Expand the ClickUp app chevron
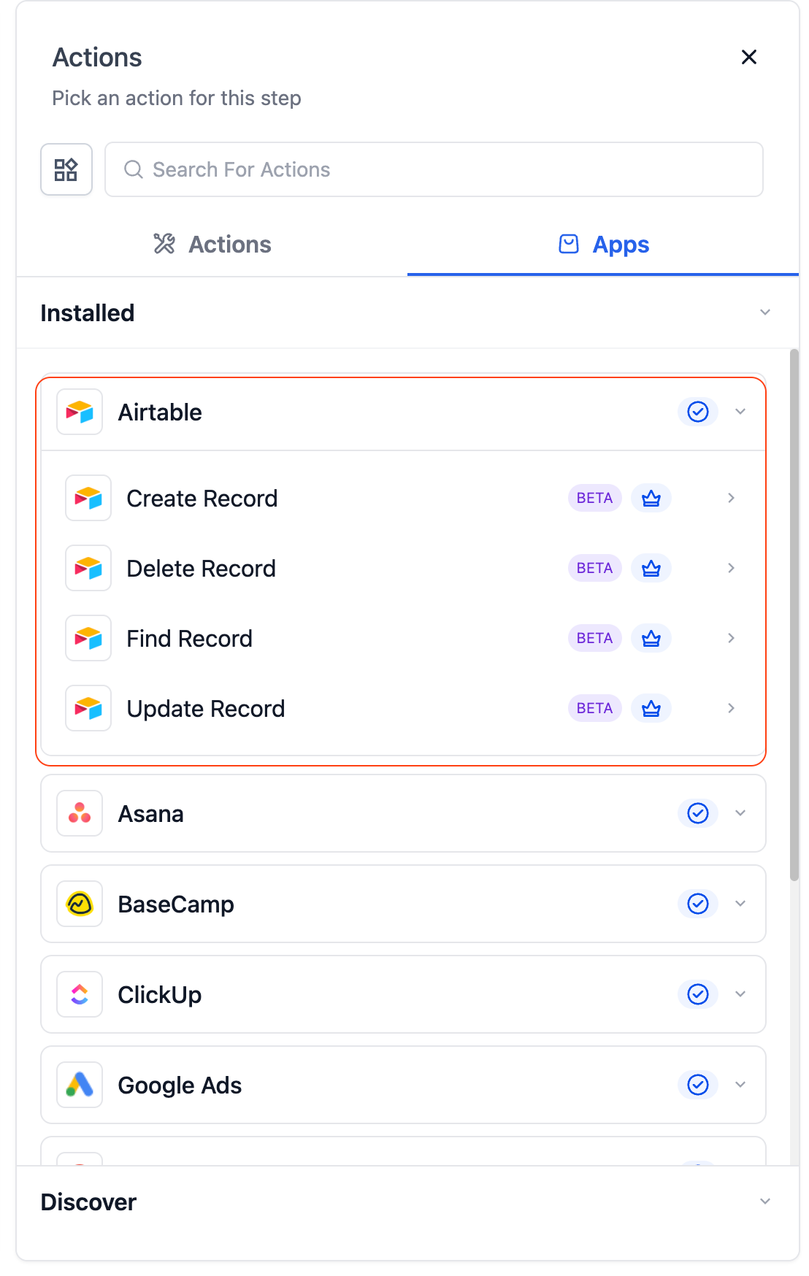Viewport: 809px width, 1276px height. 740,994
